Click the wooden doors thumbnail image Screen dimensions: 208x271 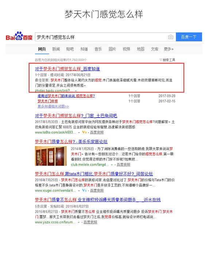[x=51, y=156]
